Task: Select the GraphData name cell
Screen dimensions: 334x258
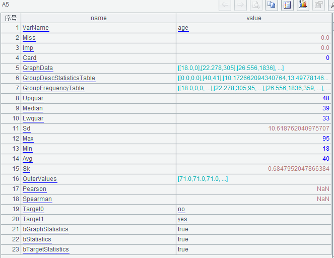Action: coord(98,68)
